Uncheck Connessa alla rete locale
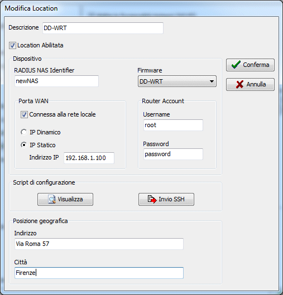 24,114
